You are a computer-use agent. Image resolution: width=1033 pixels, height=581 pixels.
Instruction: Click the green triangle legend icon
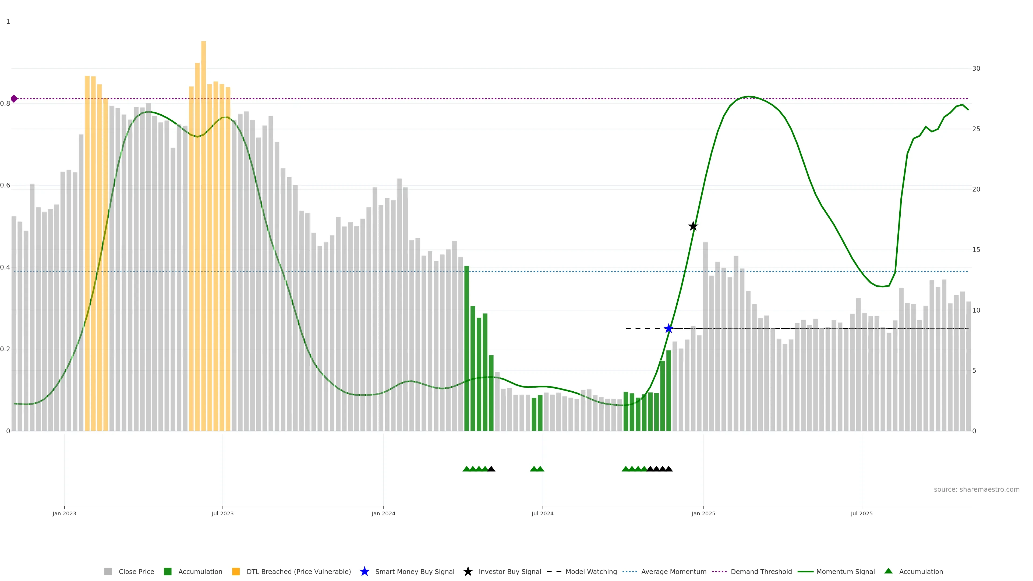point(888,571)
